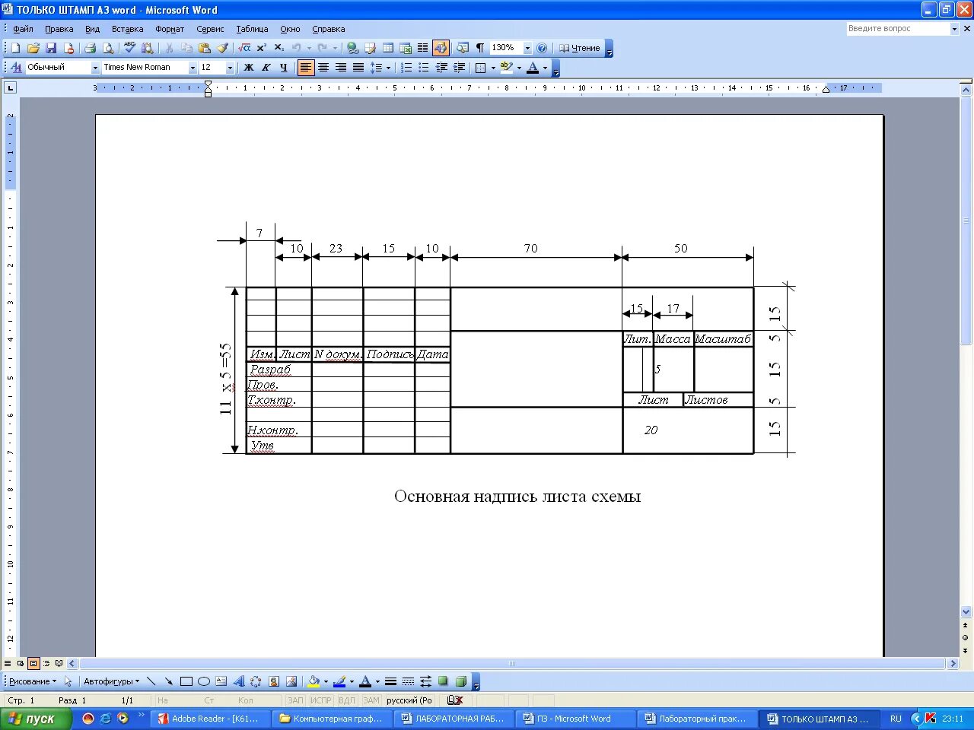Open the zoom 130% dropdown

click(x=527, y=48)
